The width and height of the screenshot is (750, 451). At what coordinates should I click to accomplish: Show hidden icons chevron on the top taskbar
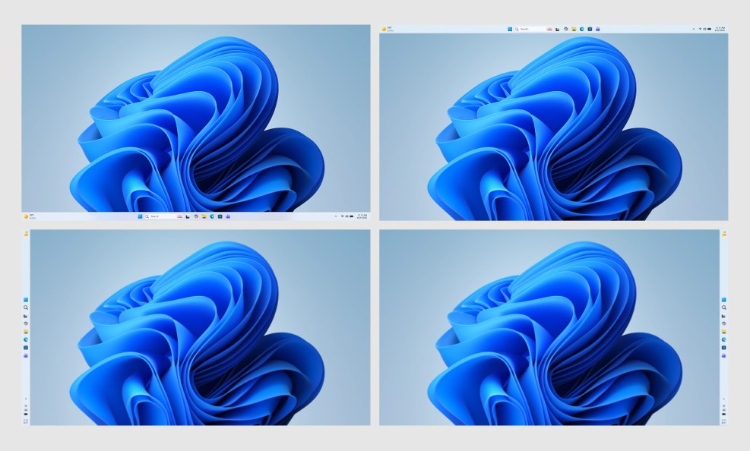tap(693, 29)
